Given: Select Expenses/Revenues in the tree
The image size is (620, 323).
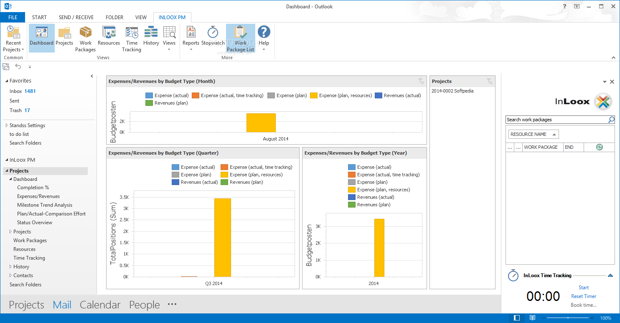Looking at the screenshot, I should pos(38,196).
